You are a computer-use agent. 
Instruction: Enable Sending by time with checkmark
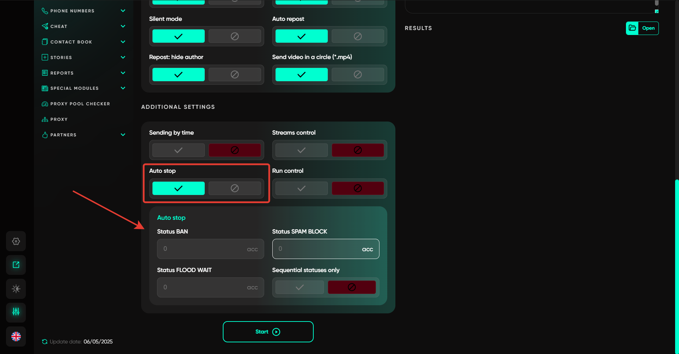[x=179, y=150]
